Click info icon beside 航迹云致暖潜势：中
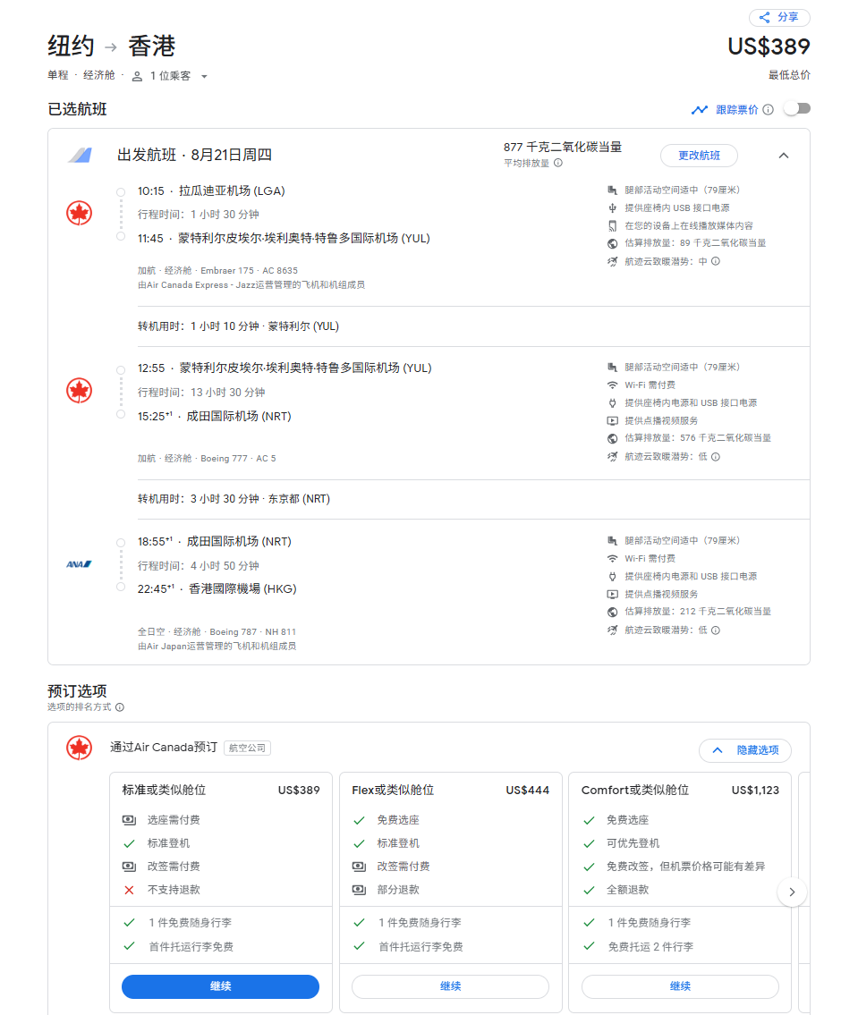The height and width of the screenshot is (1015, 858). pos(716,261)
